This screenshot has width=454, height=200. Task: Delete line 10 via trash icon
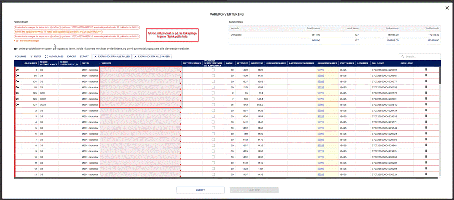coord(426,157)
